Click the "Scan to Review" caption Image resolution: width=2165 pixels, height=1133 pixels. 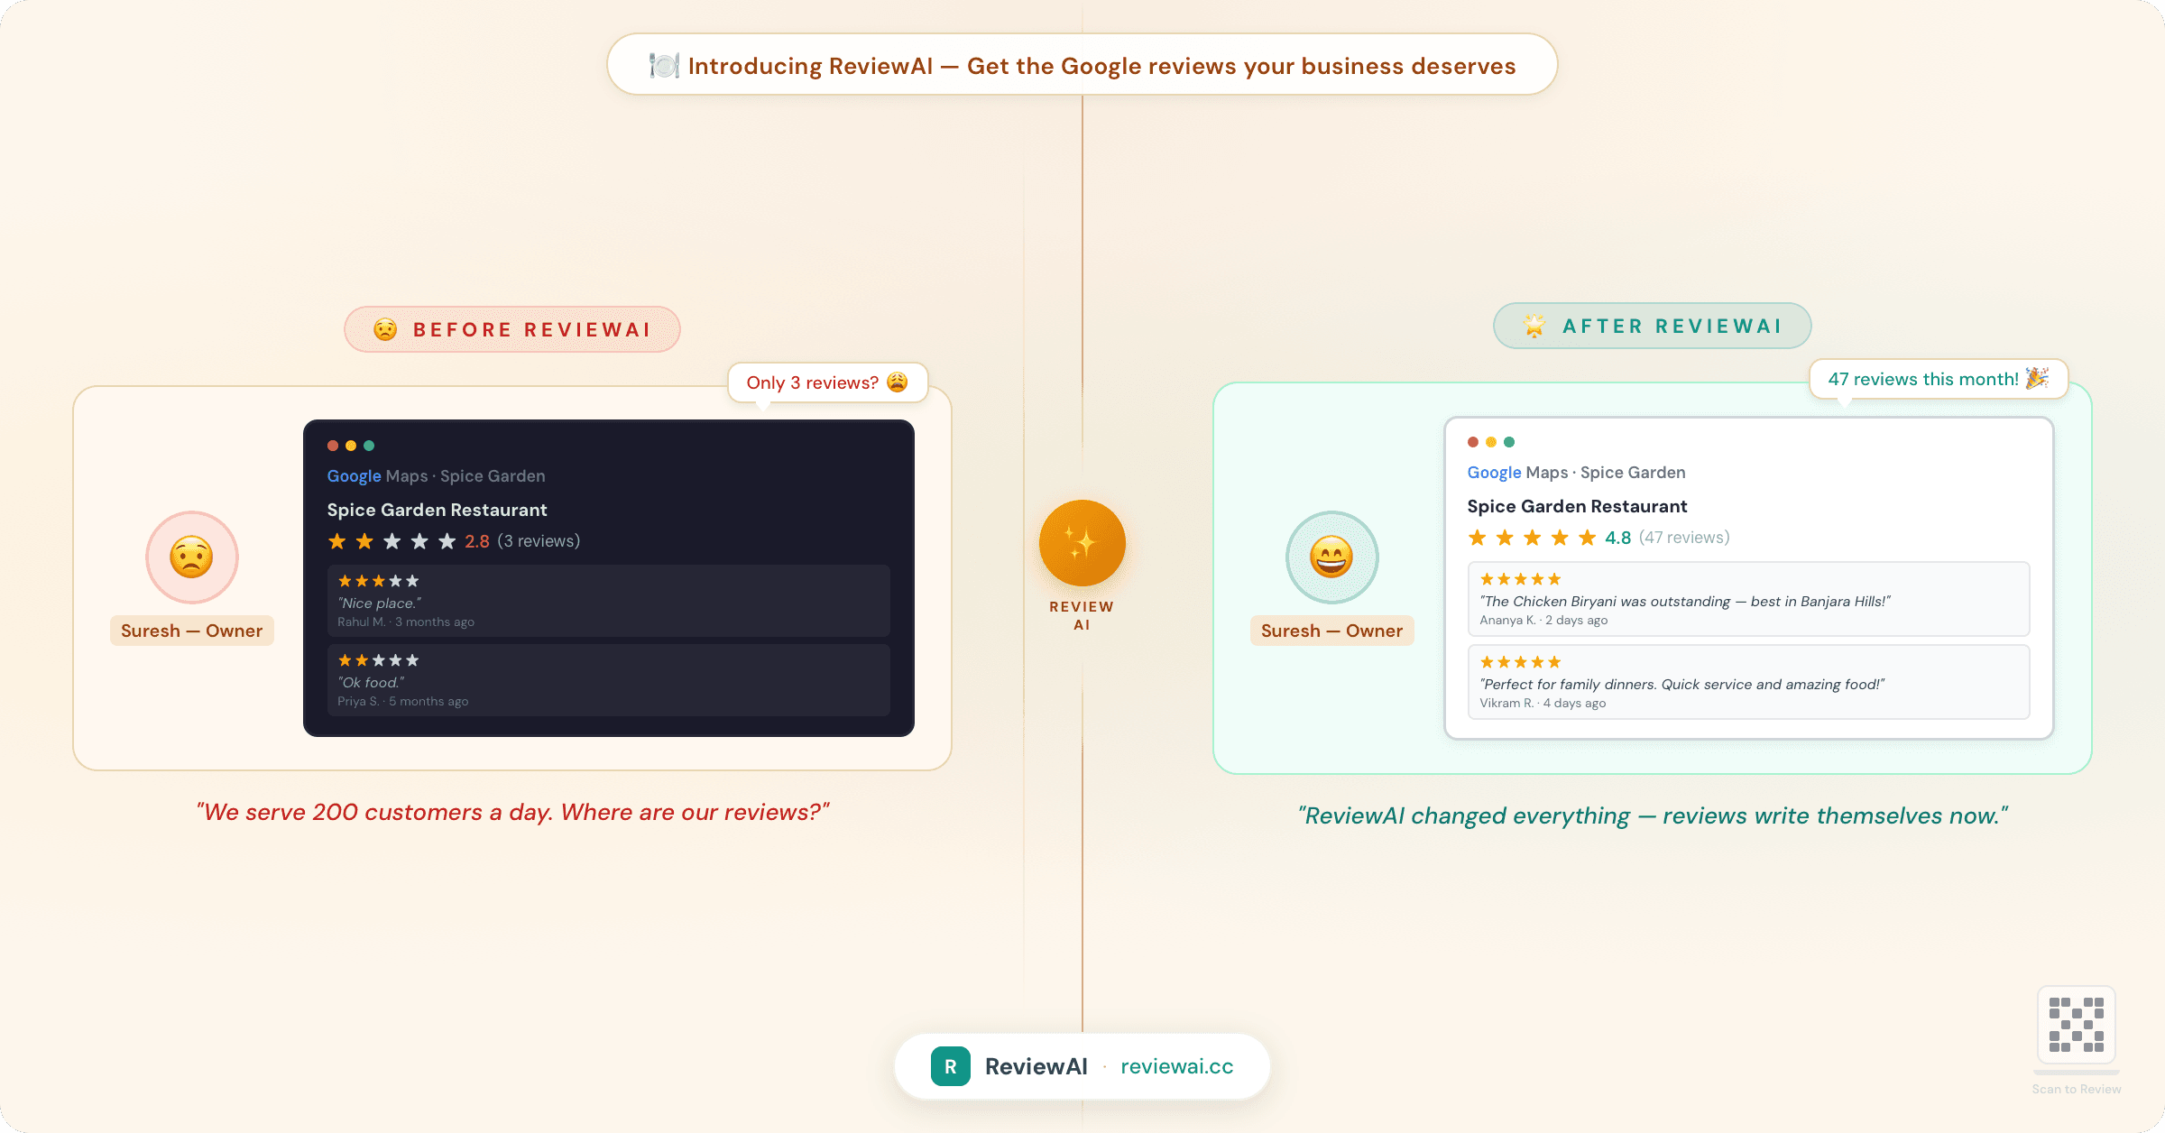point(2077,1090)
